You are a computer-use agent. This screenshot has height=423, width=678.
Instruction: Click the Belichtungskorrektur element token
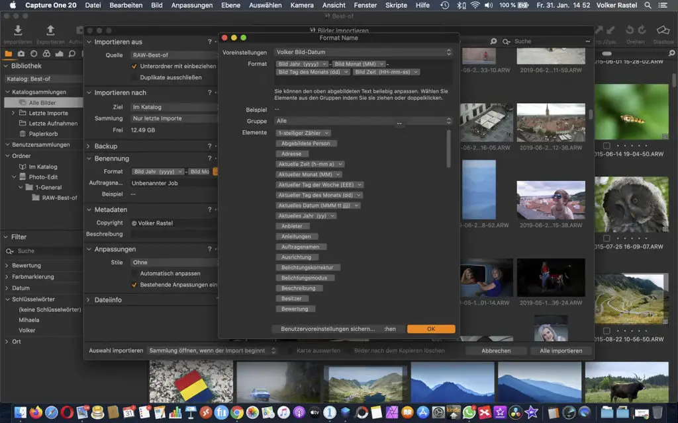[307, 268]
